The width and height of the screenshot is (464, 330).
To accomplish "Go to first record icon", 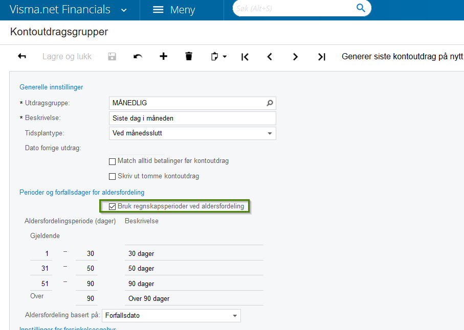I will coord(245,57).
